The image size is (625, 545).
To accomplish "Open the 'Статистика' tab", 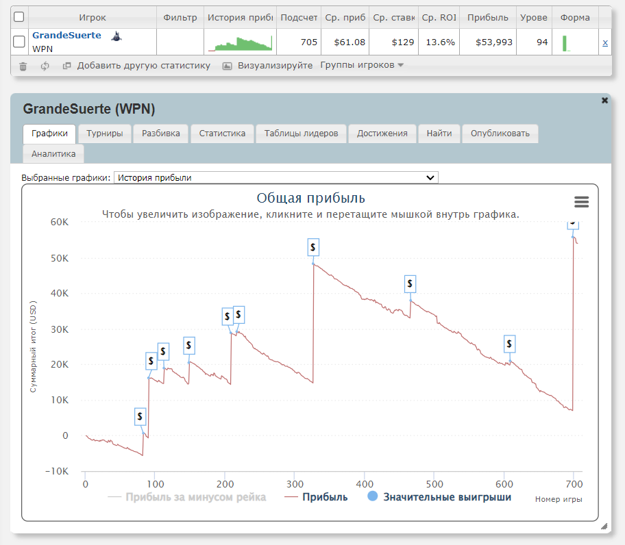I will tap(222, 134).
